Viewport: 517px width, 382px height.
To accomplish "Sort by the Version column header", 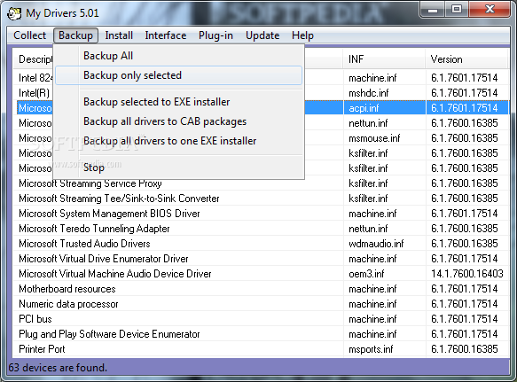I will pos(466,59).
